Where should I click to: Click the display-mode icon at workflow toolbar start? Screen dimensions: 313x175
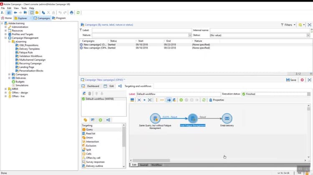tap(132, 100)
